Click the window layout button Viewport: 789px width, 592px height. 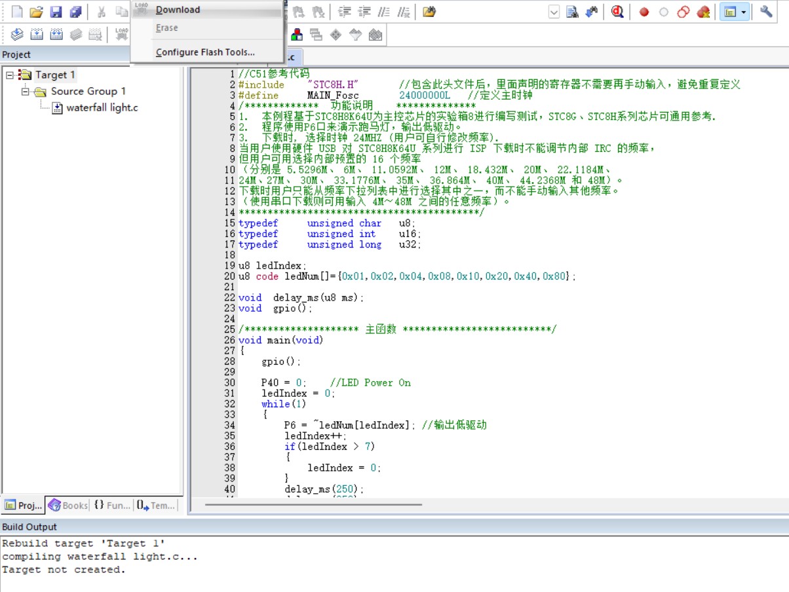tap(729, 12)
